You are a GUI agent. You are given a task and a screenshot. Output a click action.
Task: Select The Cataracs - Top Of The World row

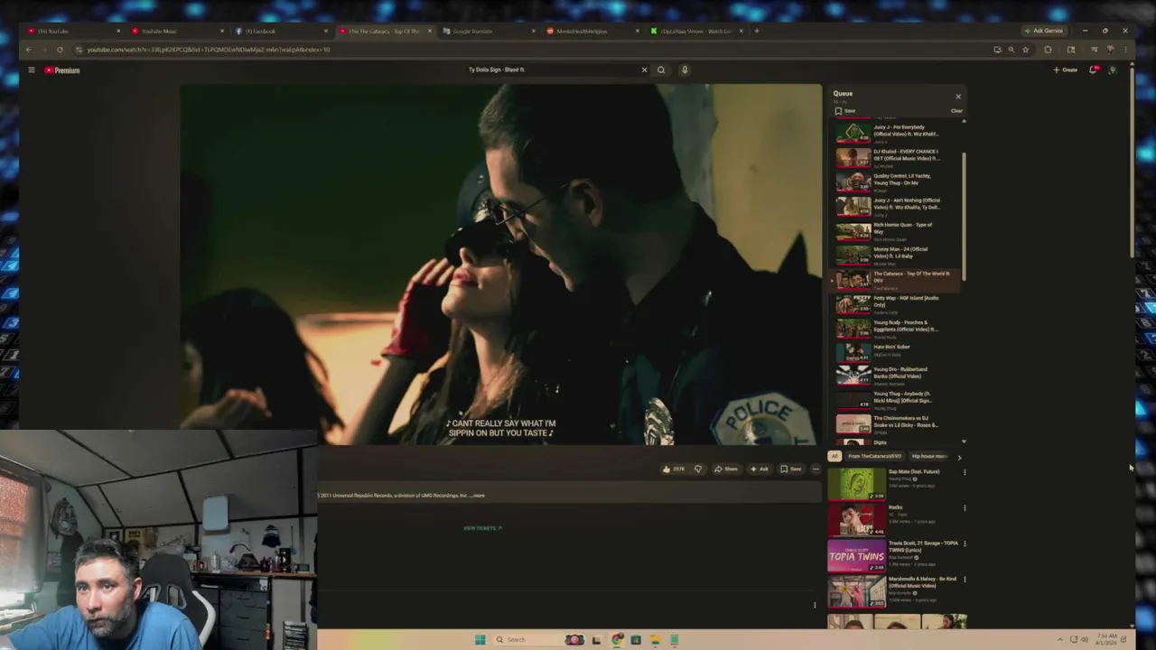(897, 280)
